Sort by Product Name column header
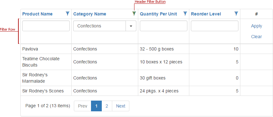 37,14
